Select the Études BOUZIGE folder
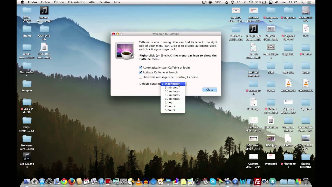Viewport: 332px width, 187px height. click(x=306, y=161)
